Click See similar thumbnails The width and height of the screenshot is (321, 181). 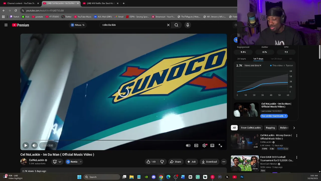pyautogui.click(x=274, y=116)
